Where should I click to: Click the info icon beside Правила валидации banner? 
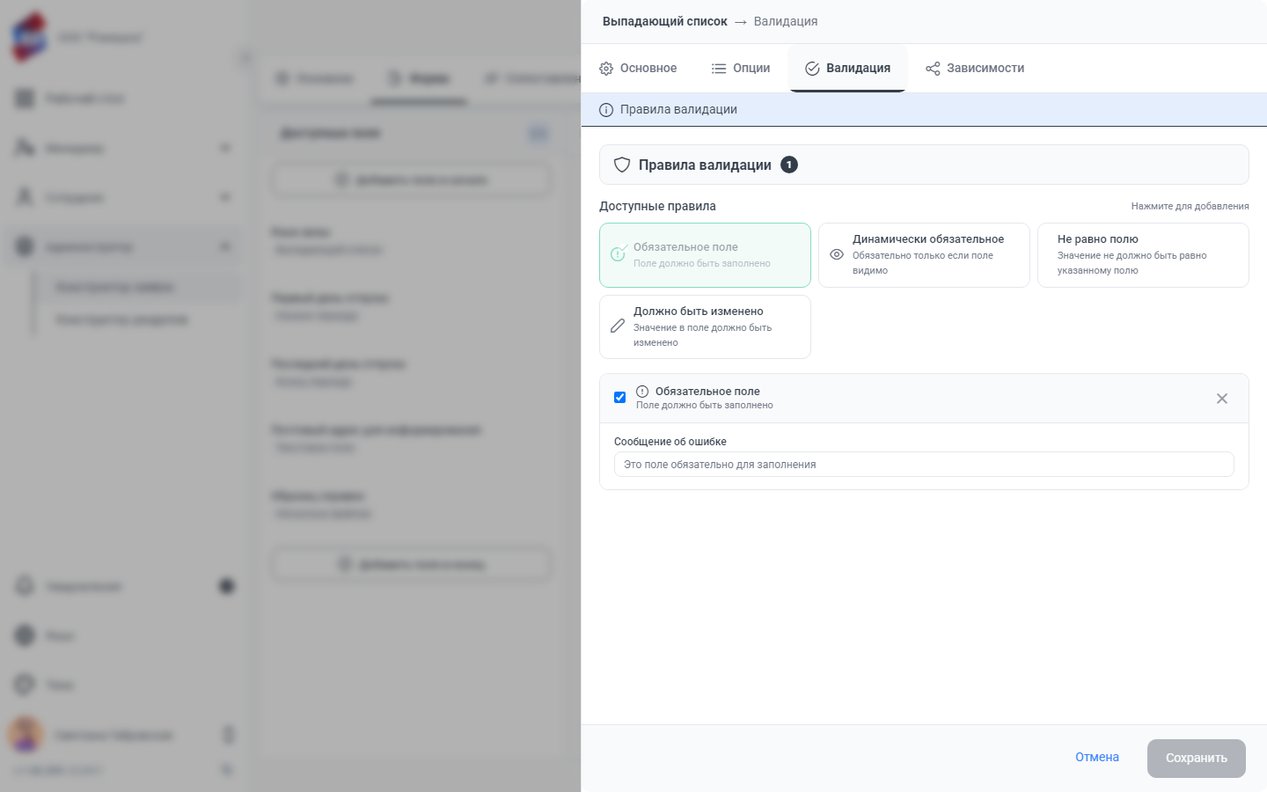[x=606, y=110]
